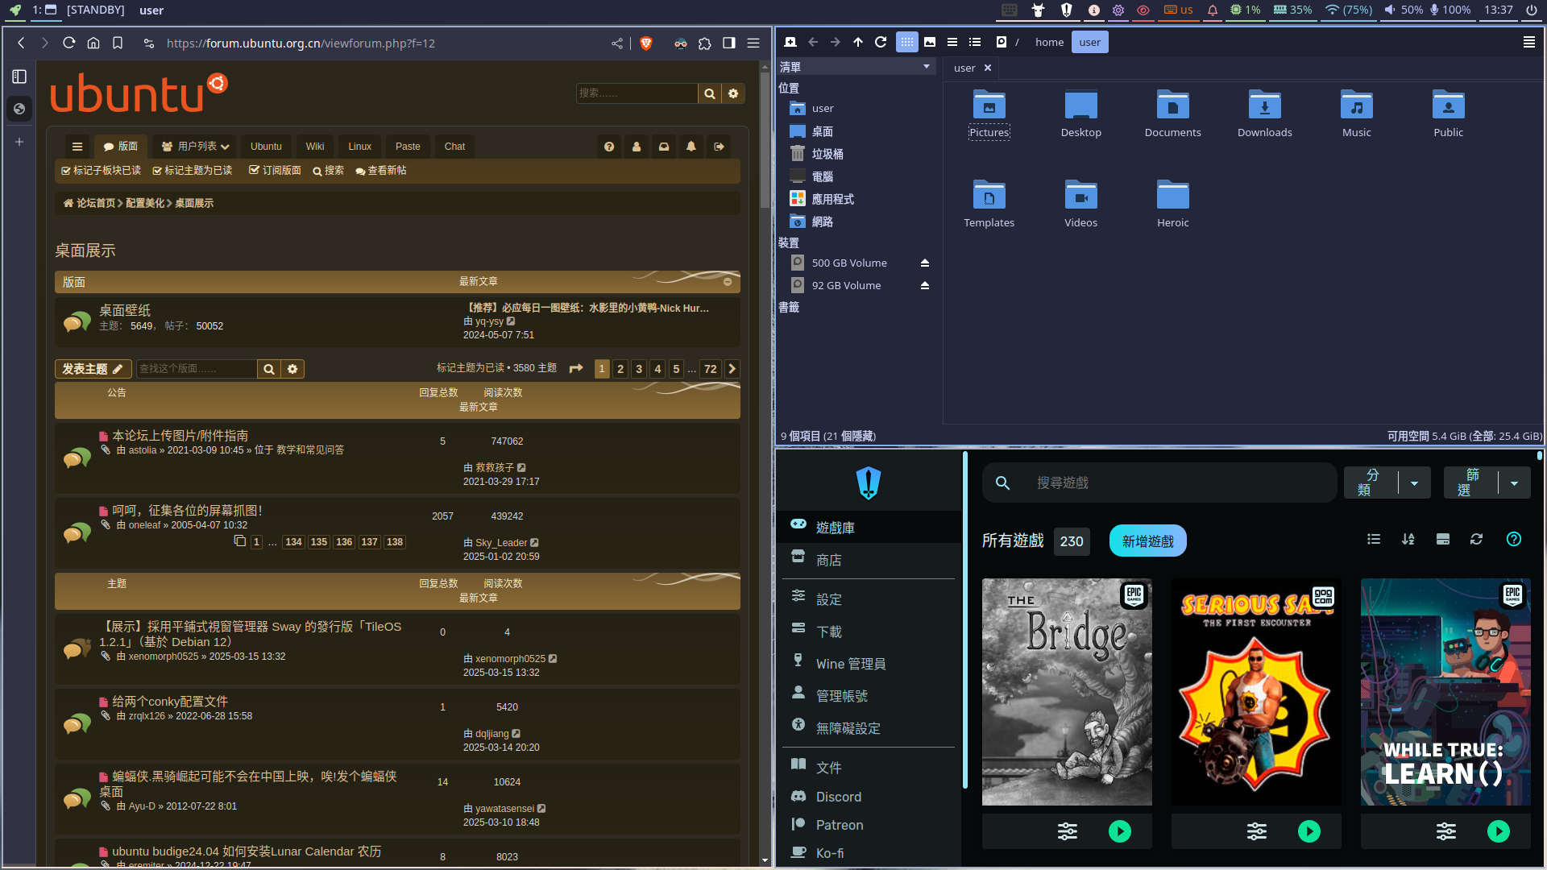Go to forum page 2
Viewport: 1547px width, 870px height.
(x=620, y=369)
